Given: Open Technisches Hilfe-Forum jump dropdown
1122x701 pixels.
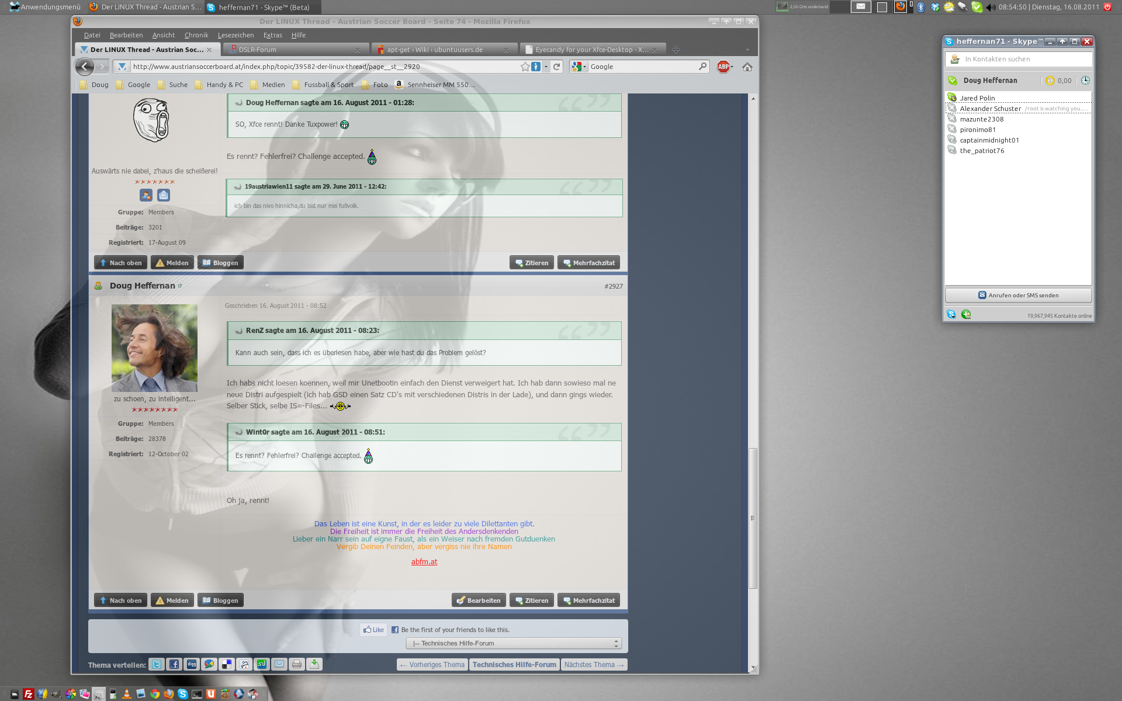Looking at the screenshot, I should tap(514, 643).
